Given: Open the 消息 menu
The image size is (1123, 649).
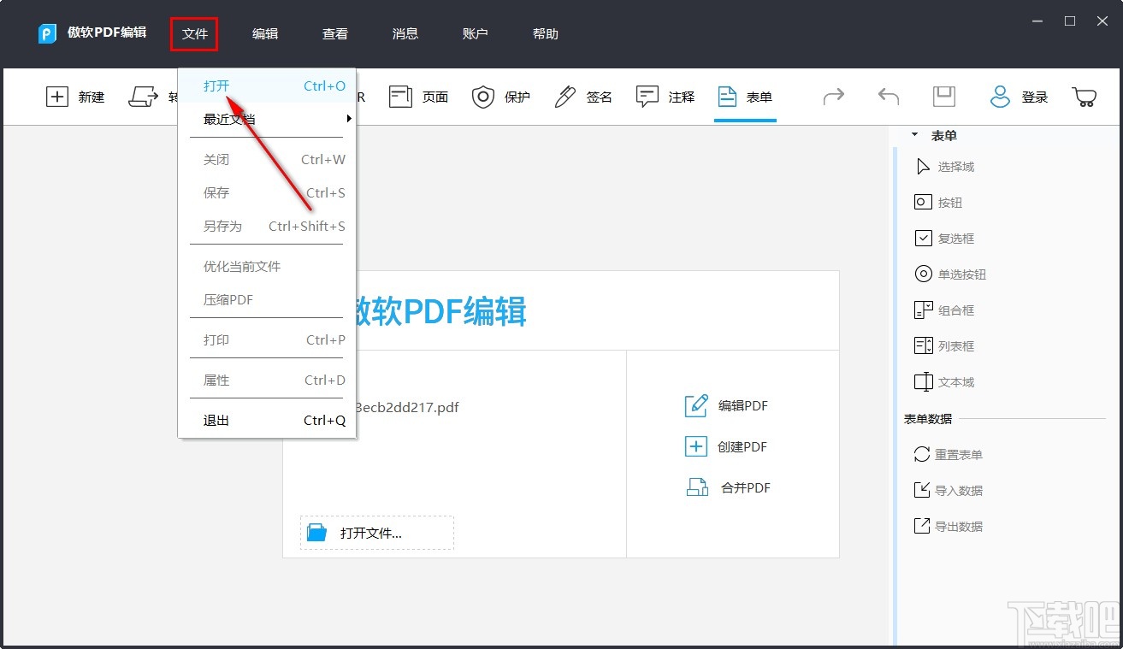Looking at the screenshot, I should [405, 34].
